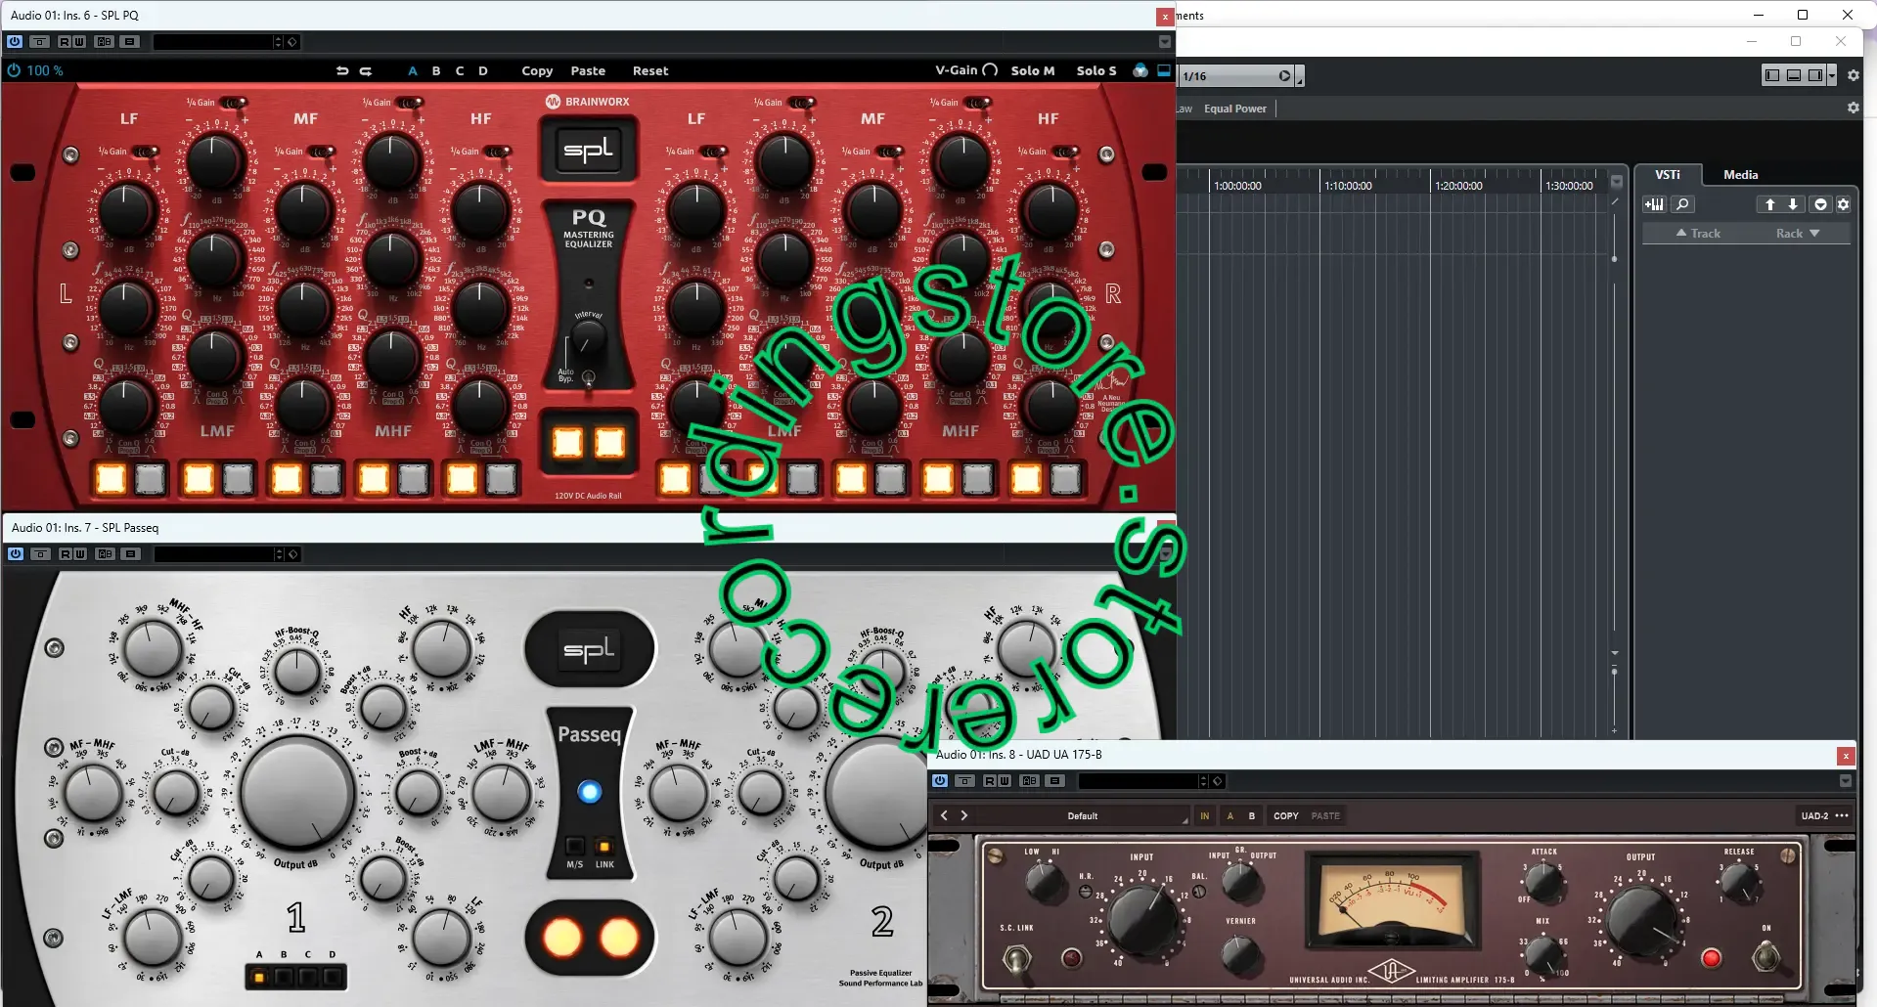The image size is (1877, 1007).
Task: Enable Solo S in SPL PQ
Action: point(1096,70)
